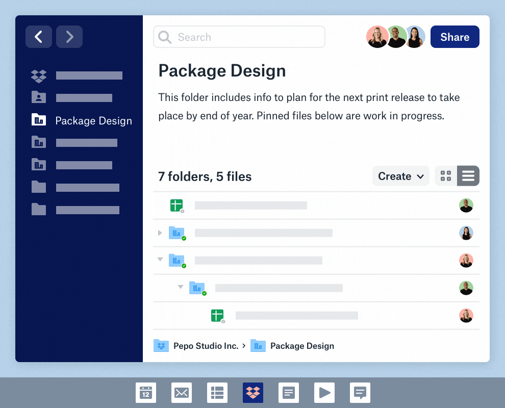Select Package Design in the breadcrumb
This screenshot has width=505, height=408.
coord(302,346)
